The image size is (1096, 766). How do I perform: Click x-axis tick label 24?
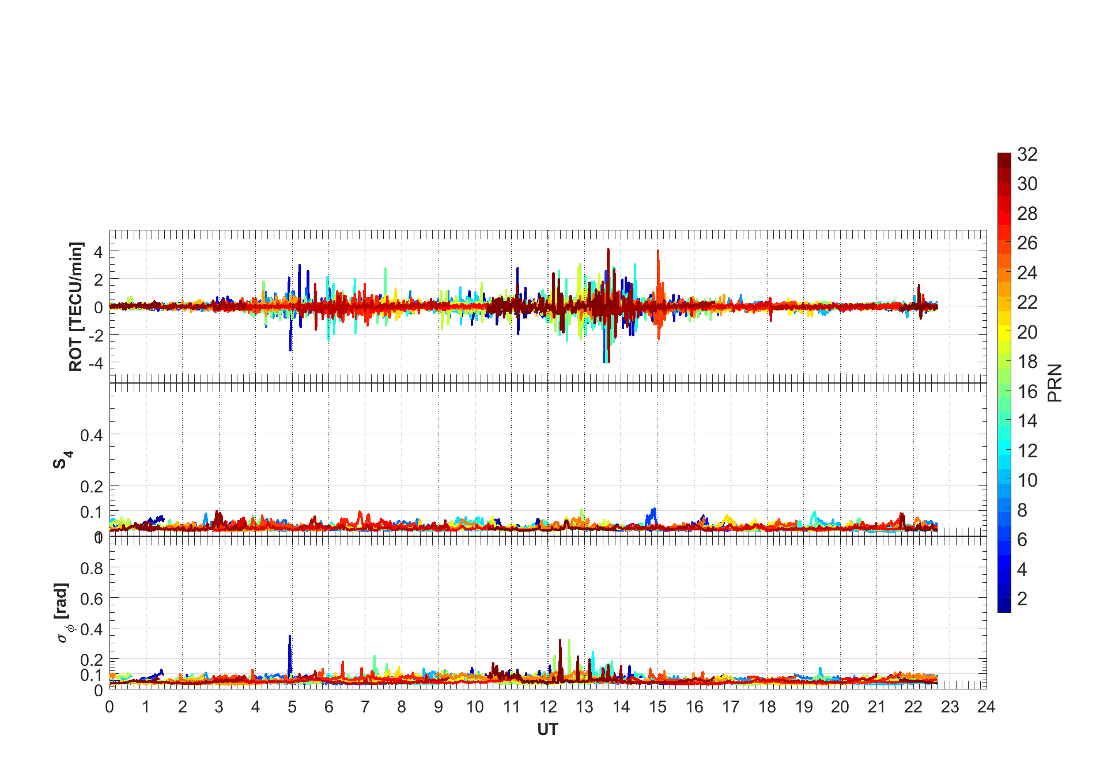point(986,707)
